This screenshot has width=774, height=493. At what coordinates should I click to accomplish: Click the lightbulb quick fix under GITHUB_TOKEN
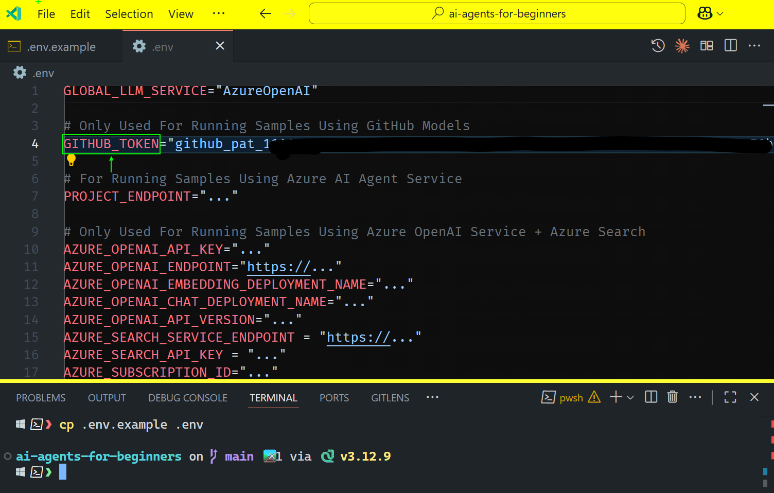71,160
